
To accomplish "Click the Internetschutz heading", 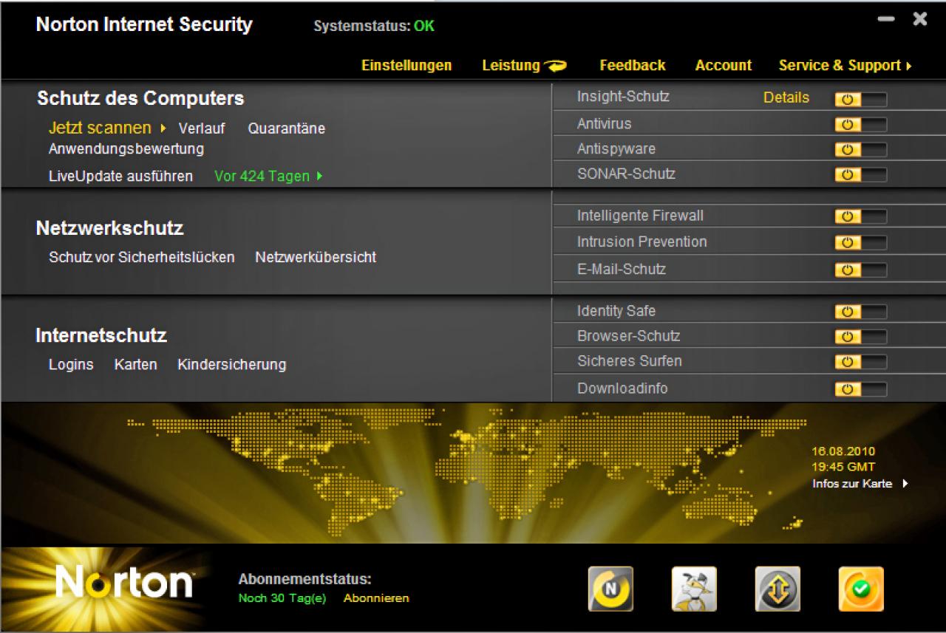I will [101, 335].
